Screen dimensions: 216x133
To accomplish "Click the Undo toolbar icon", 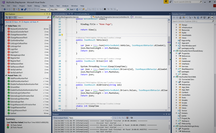I will pyautogui.click(x=29, y=9).
